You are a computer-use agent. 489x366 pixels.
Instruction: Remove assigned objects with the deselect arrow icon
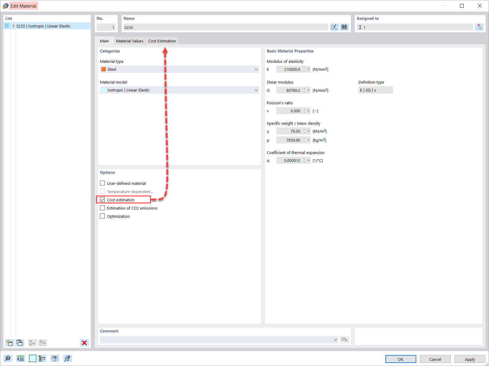click(479, 27)
